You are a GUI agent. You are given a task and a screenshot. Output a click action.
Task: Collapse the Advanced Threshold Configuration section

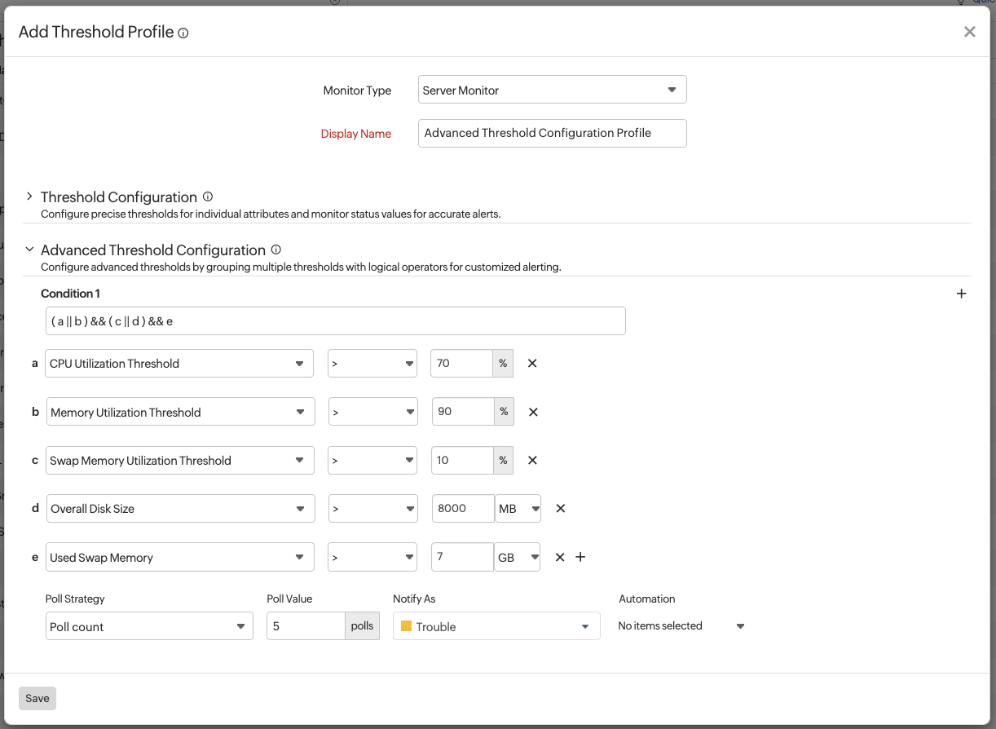(x=29, y=250)
